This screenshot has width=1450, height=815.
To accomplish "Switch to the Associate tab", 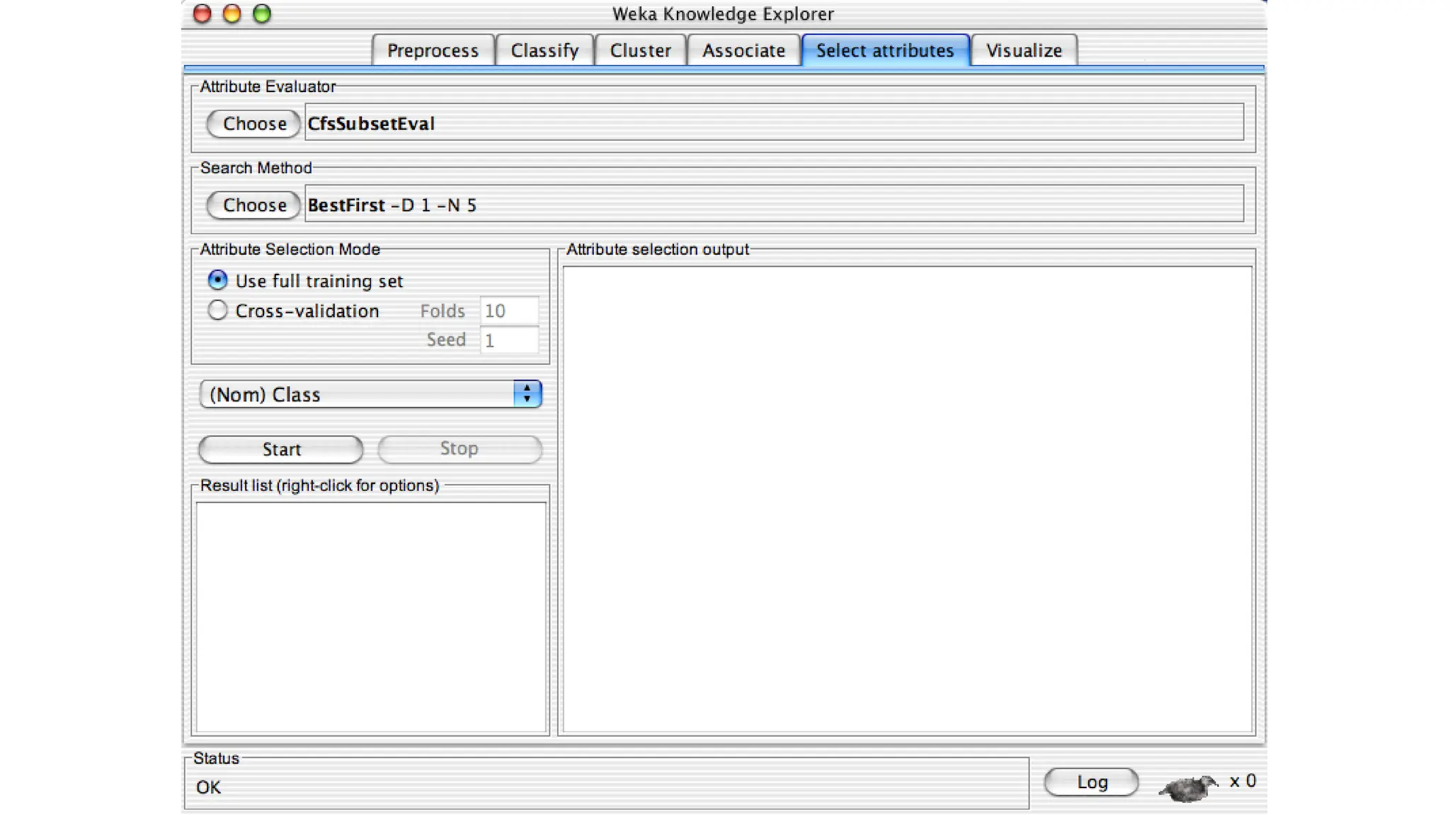I will pos(743,51).
